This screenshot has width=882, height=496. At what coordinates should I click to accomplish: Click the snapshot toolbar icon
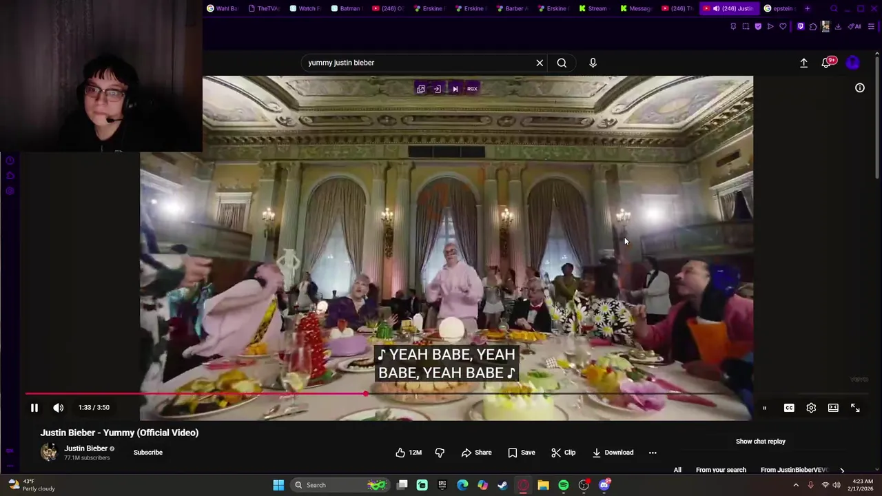pyautogui.click(x=746, y=26)
